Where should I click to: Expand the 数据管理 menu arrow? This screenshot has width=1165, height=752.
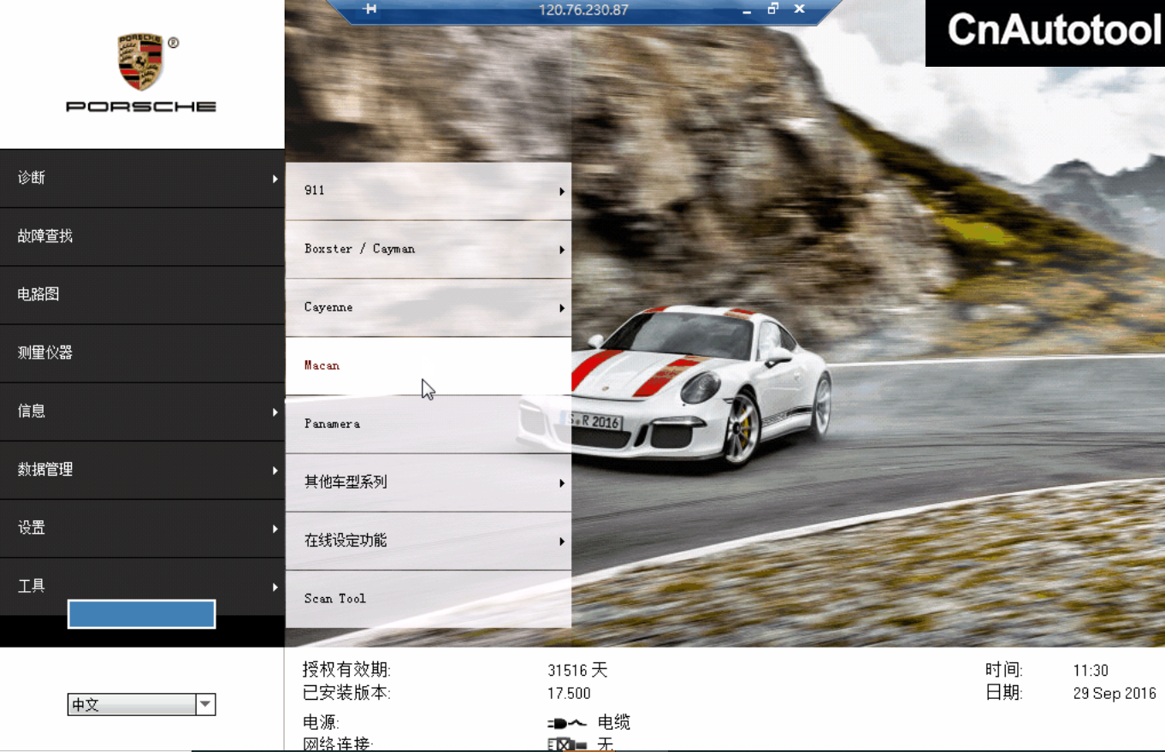[275, 471]
